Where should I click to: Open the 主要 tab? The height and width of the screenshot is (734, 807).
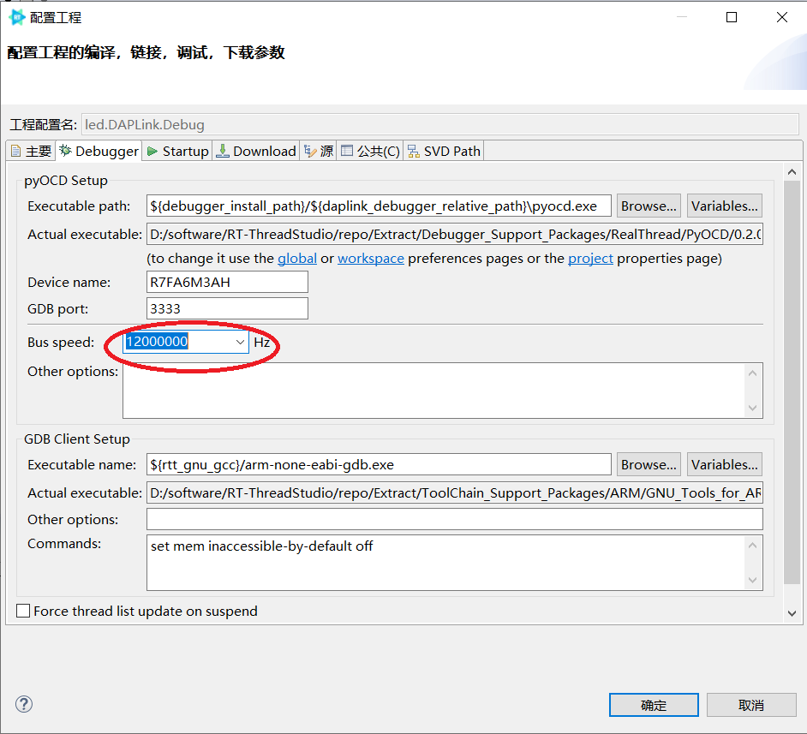tap(31, 152)
